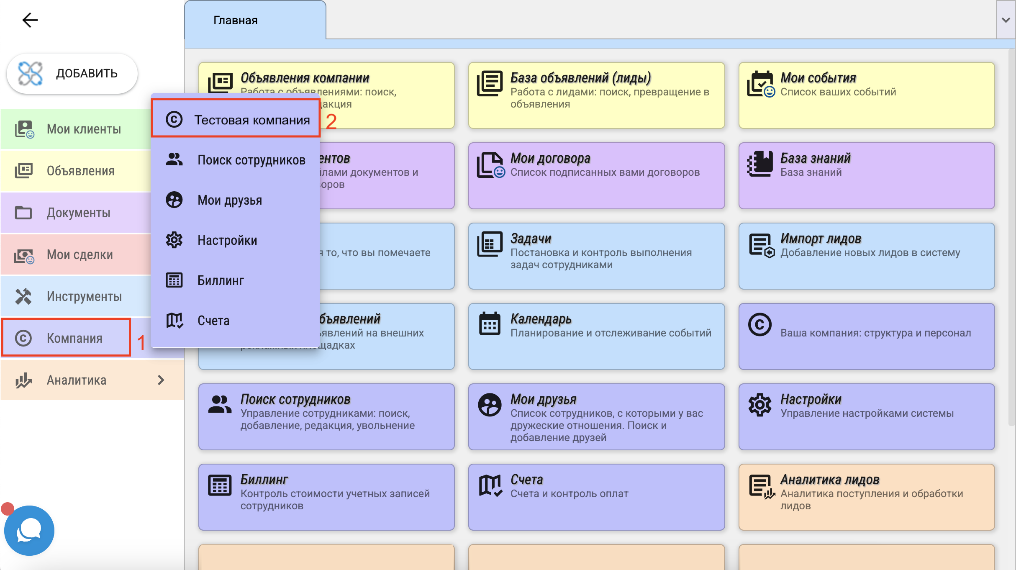Open База объявлений (лиды) card
1016x570 pixels.
596,95
